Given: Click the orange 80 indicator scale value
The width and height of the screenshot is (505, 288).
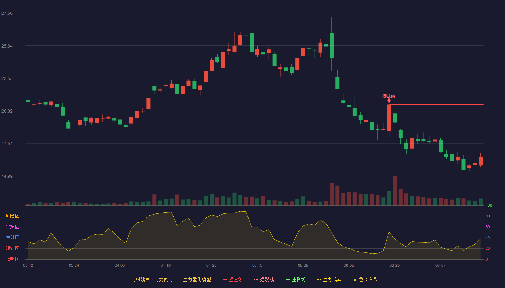Looking at the screenshot, I should pos(488,216).
